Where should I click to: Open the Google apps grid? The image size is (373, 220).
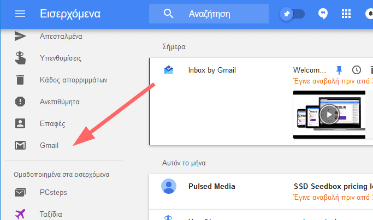(346, 14)
